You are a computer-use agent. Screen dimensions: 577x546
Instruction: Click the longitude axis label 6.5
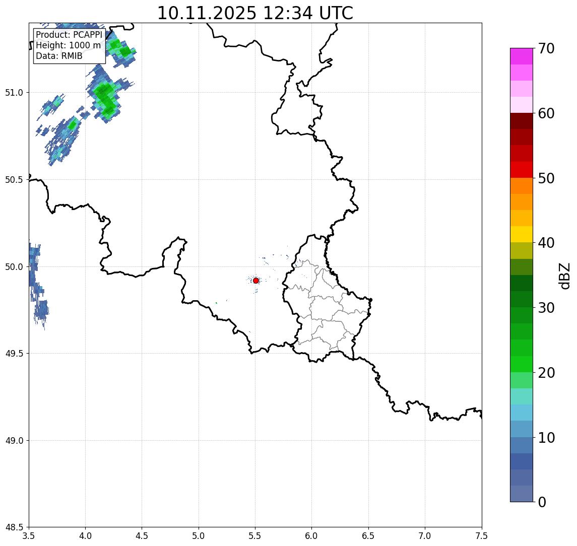tap(368, 536)
